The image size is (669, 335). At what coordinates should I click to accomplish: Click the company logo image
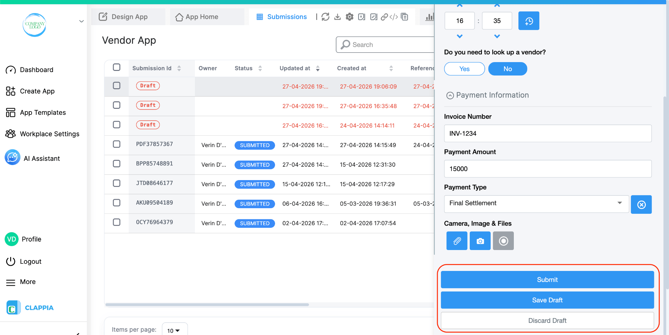point(34,25)
